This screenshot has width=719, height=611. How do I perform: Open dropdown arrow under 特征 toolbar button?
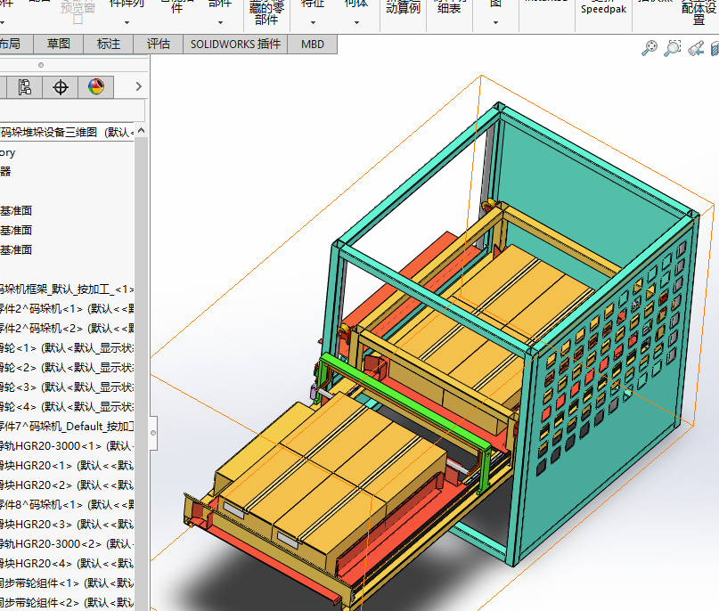point(313,22)
